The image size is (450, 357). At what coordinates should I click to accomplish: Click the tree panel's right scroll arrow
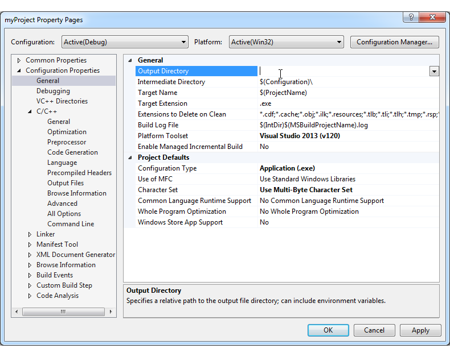[x=111, y=312]
